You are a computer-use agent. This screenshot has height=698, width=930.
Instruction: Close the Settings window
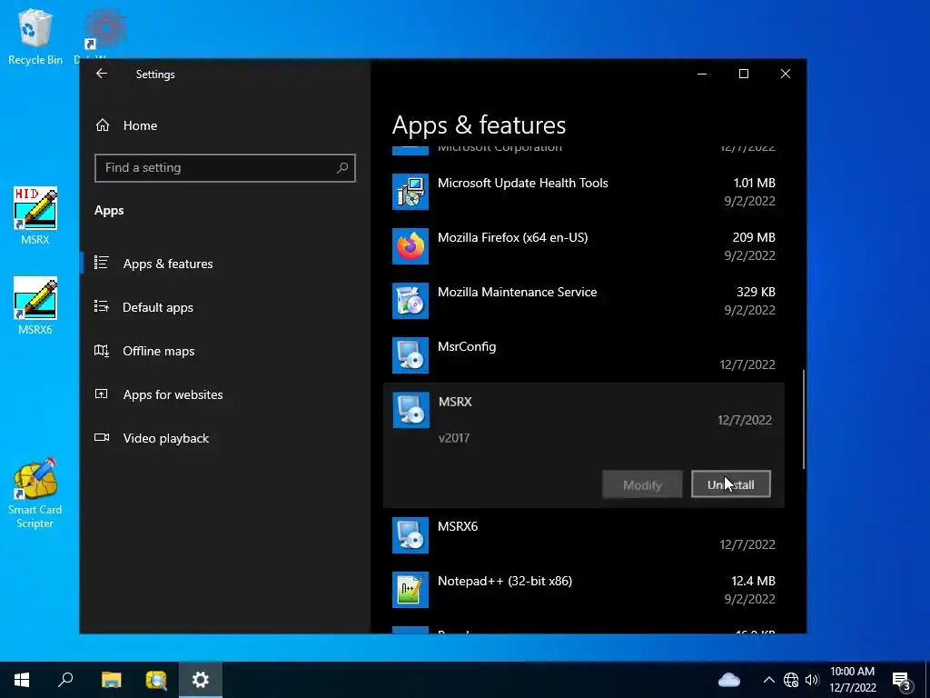tap(786, 74)
